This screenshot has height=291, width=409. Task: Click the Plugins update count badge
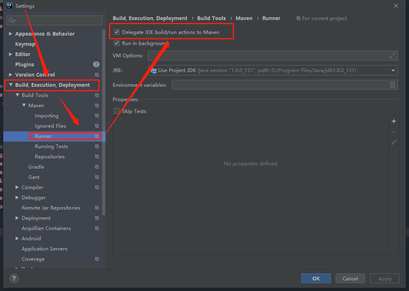pos(96,64)
